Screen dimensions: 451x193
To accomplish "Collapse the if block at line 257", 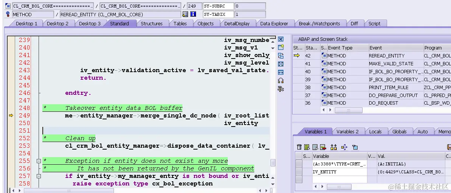I will (x=39, y=176).
